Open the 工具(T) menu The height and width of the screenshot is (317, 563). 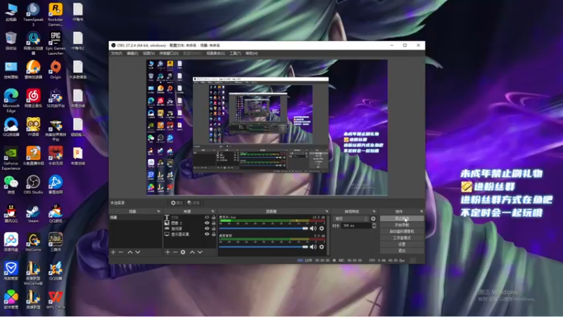tap(235, 53)
